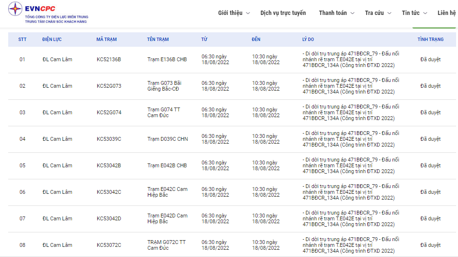Click Trạm E042B CHB station name

click(x=167, y=166)
